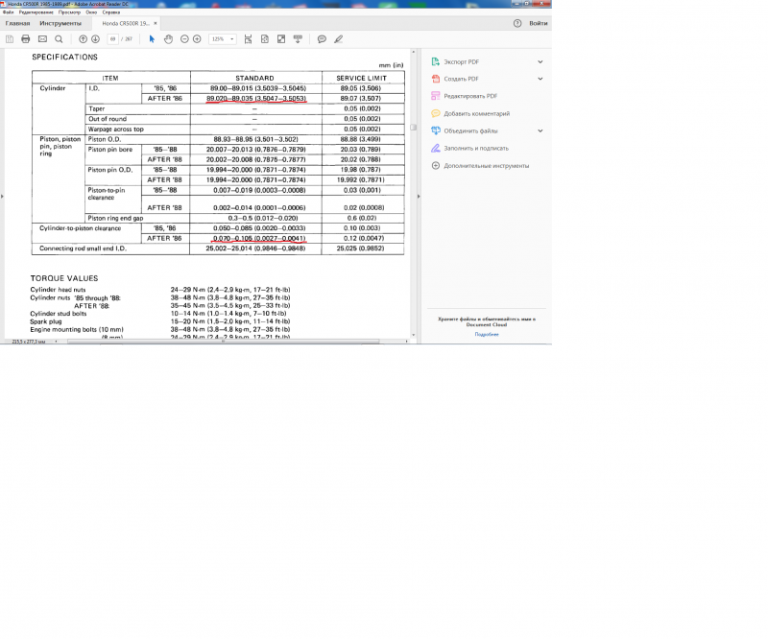The height and width of the screenshot is (639, 768).
Task: Follow the Подробнее link
Action: [x=487, y=335]
